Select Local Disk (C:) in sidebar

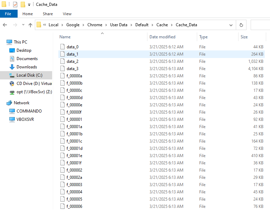click(31, 75)
